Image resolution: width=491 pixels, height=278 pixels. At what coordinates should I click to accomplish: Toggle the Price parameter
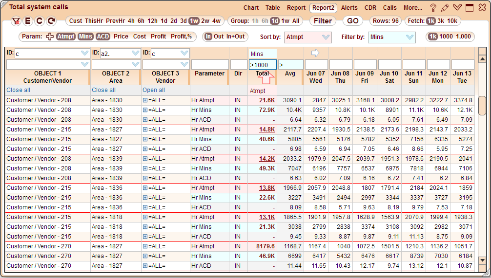pyautogui.click(x=121, y=37)
